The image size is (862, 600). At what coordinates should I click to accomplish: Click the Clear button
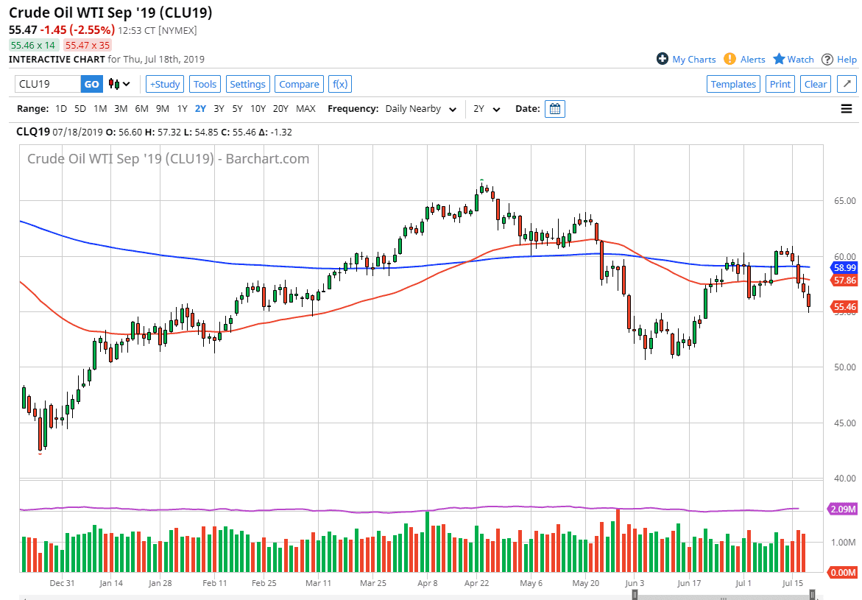point(815,84)
